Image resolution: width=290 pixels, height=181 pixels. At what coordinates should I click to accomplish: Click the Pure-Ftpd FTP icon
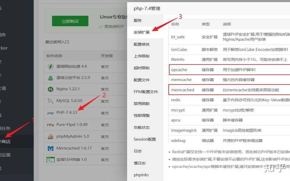(x=50, y=125)
